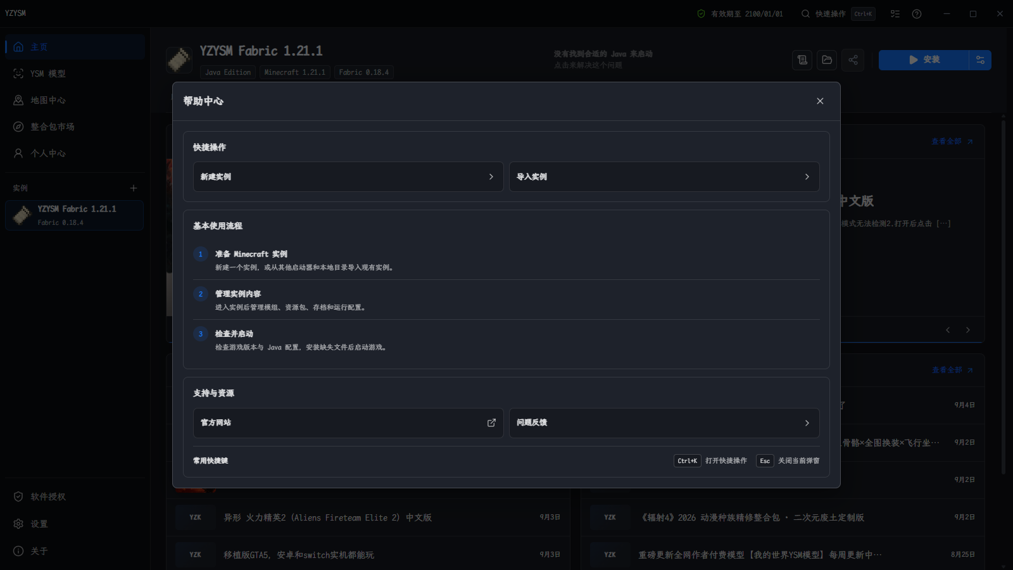Open 关于 about page
Screen dimensions: 1013x570
tap(75, 551)
